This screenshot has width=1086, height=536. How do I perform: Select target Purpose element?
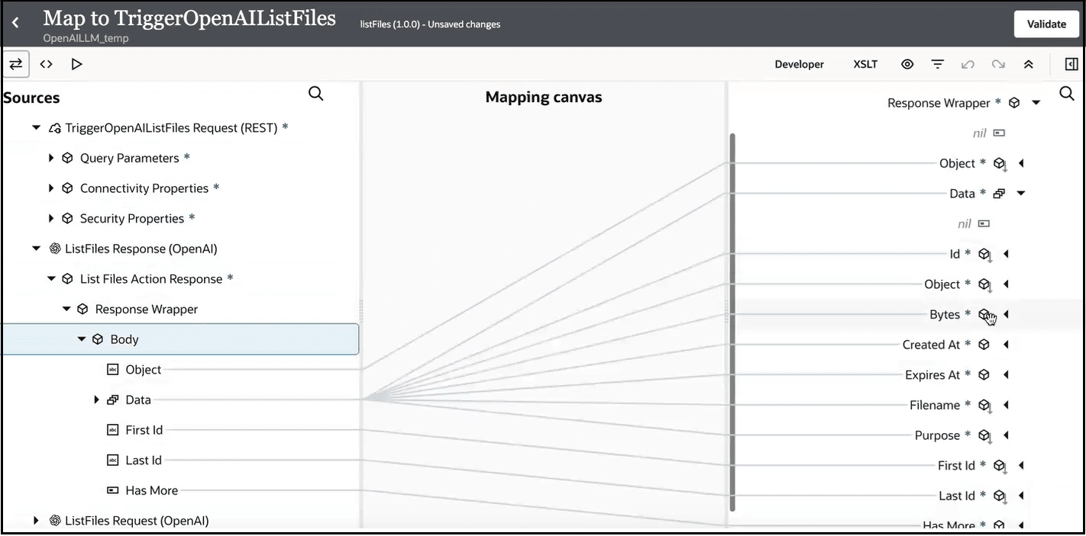(937, 435)
